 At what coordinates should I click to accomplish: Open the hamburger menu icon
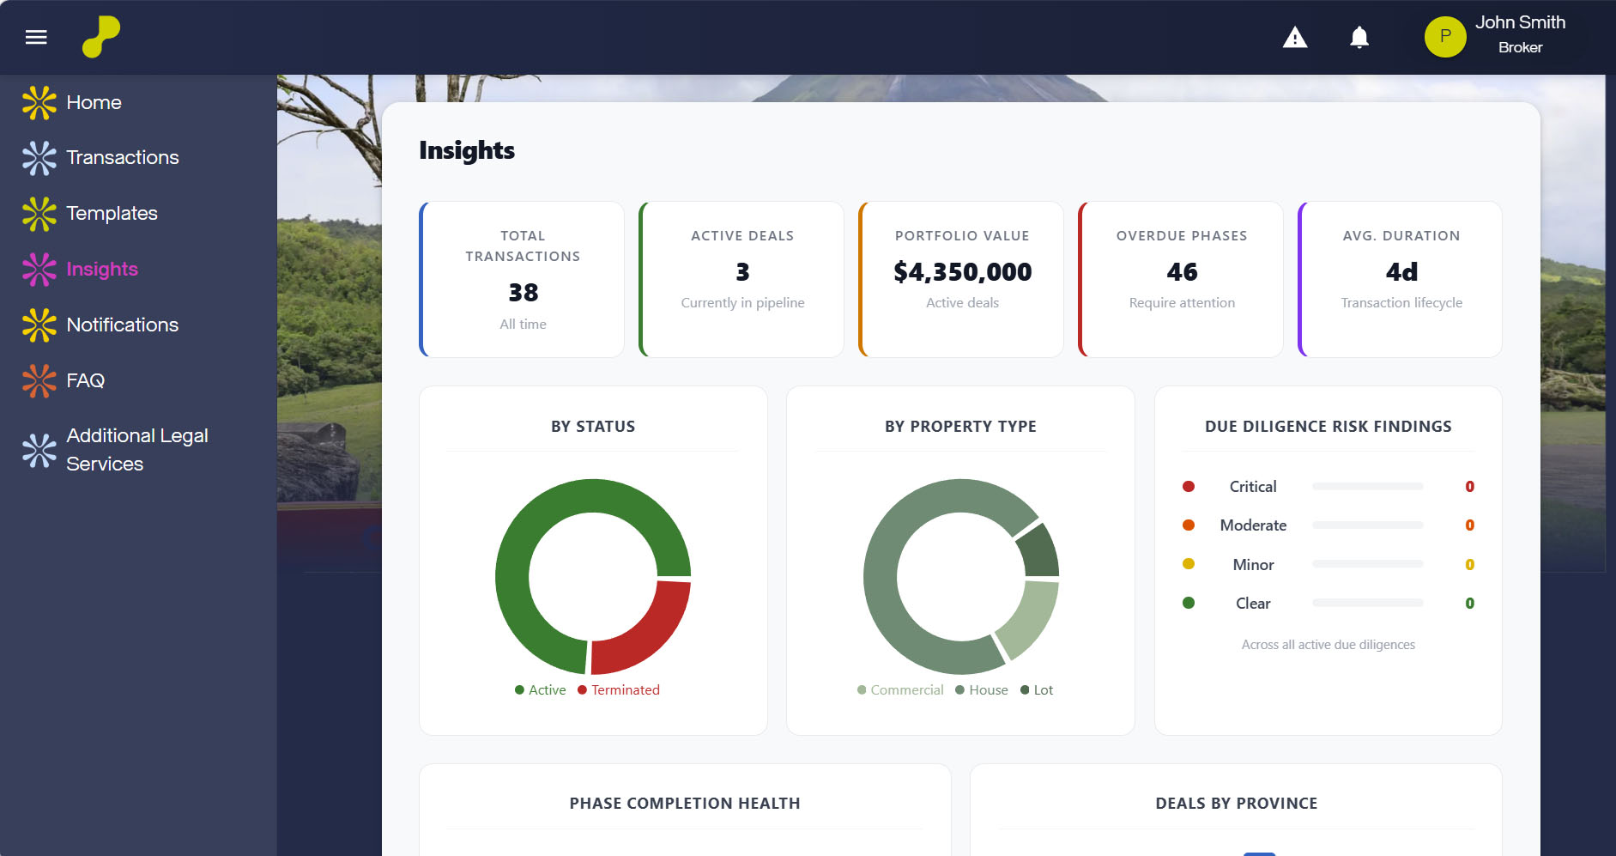click(x=36, y=37)
